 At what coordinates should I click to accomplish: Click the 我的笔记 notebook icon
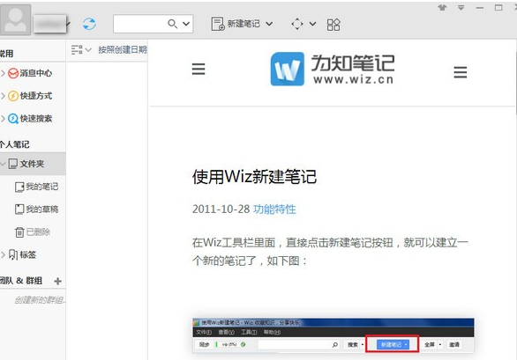tap(19, 187)
